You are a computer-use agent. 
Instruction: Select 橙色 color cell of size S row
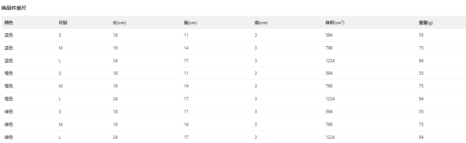pos(9,73)
